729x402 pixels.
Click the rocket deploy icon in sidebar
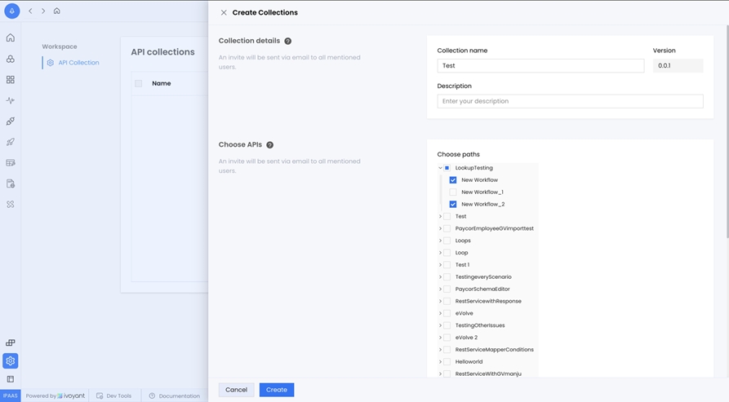tap(11, 142)
